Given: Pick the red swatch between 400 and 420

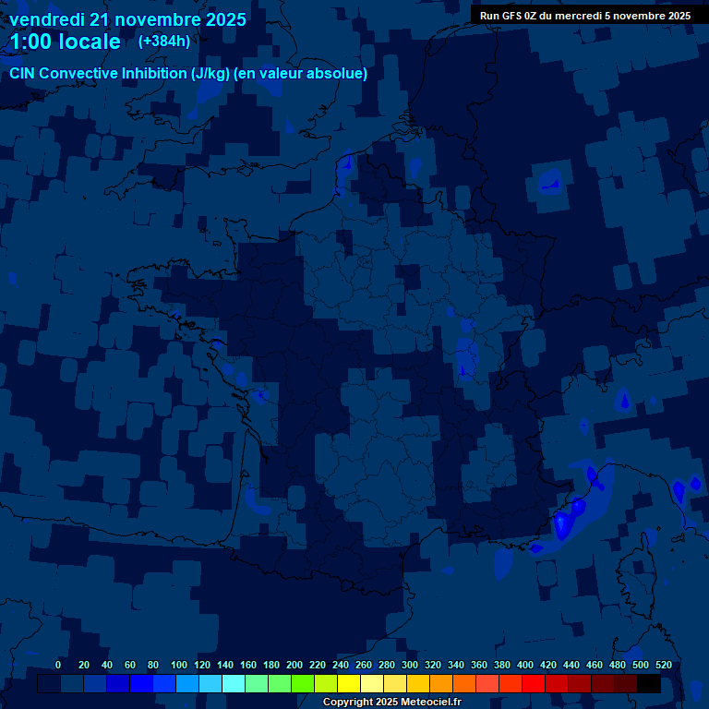Looking at the screenshot, I should (533, 684).
